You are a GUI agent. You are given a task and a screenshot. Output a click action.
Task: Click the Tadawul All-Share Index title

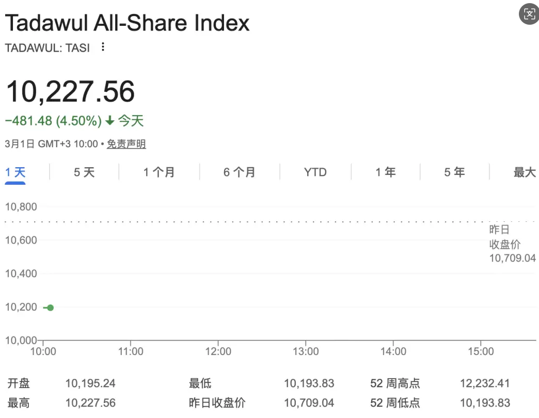pos(127,23)
